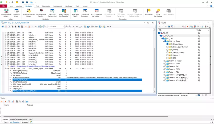Viewport: 214px width, 124px height.
Task: Open the Search dropdown in trace toolbar
Action: [63, 27]
